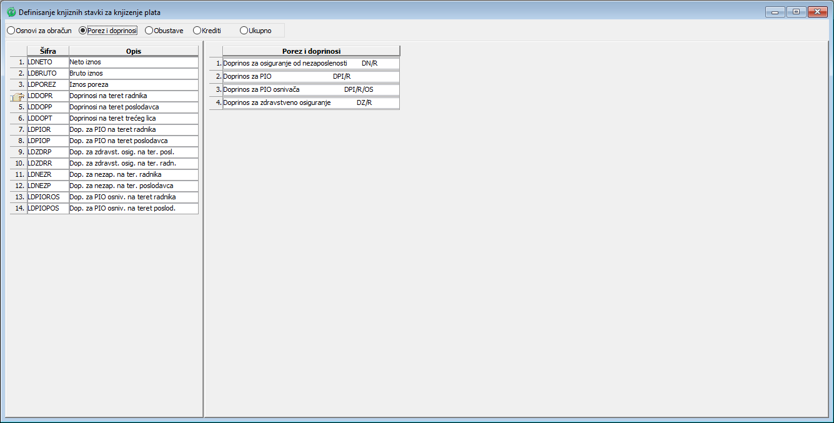Click the Iznos poreza description cell
This screenshot has width=834, height=423.
click(133, 85)
